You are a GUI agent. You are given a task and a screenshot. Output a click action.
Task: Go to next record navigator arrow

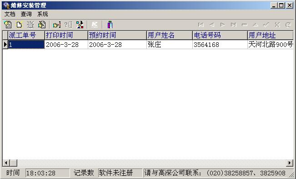tap(222, 25)
